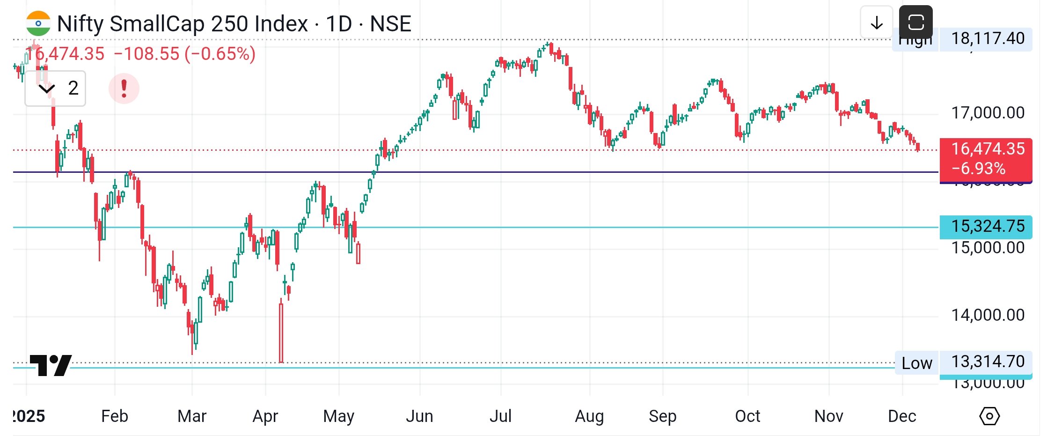The height and width of the screenshot is (436, 1047).
Task: Click the dark fullscreen frame icon
Action: pos(915,22)
